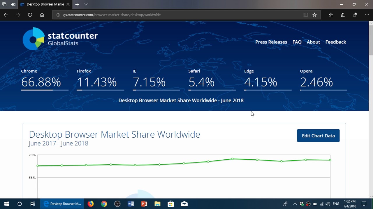Open the Feedback link
Viewport: 373px width, 209px height.
336,42
